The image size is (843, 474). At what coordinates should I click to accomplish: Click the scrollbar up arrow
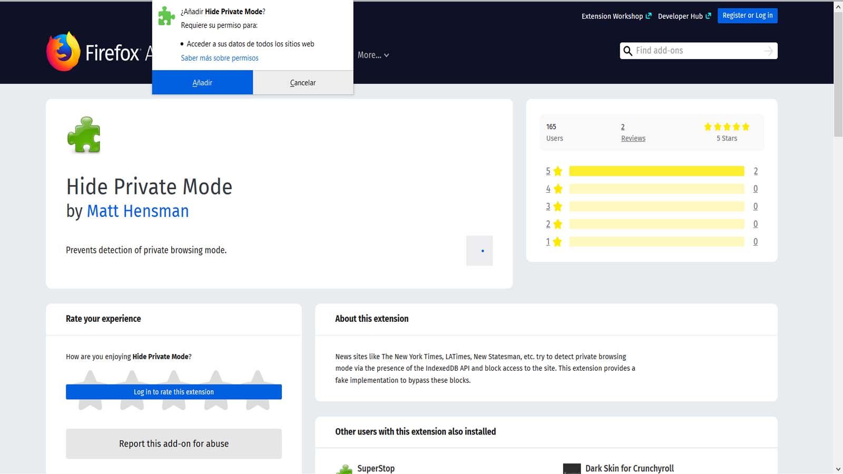coord(838,6)
